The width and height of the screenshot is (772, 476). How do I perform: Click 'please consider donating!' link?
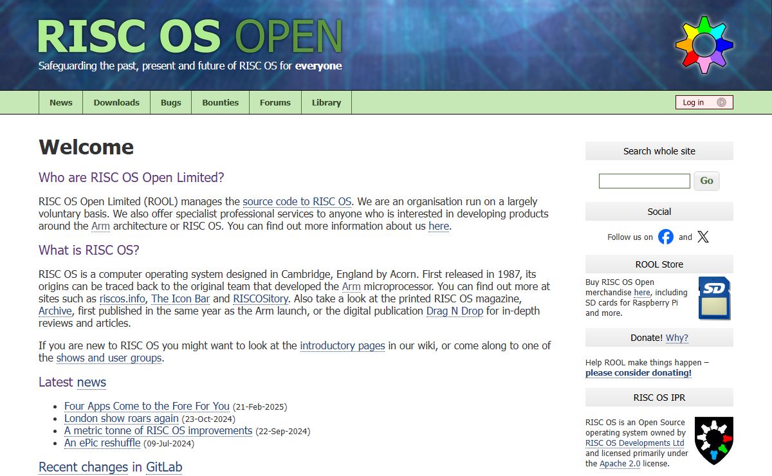click(x=638, y=372)
